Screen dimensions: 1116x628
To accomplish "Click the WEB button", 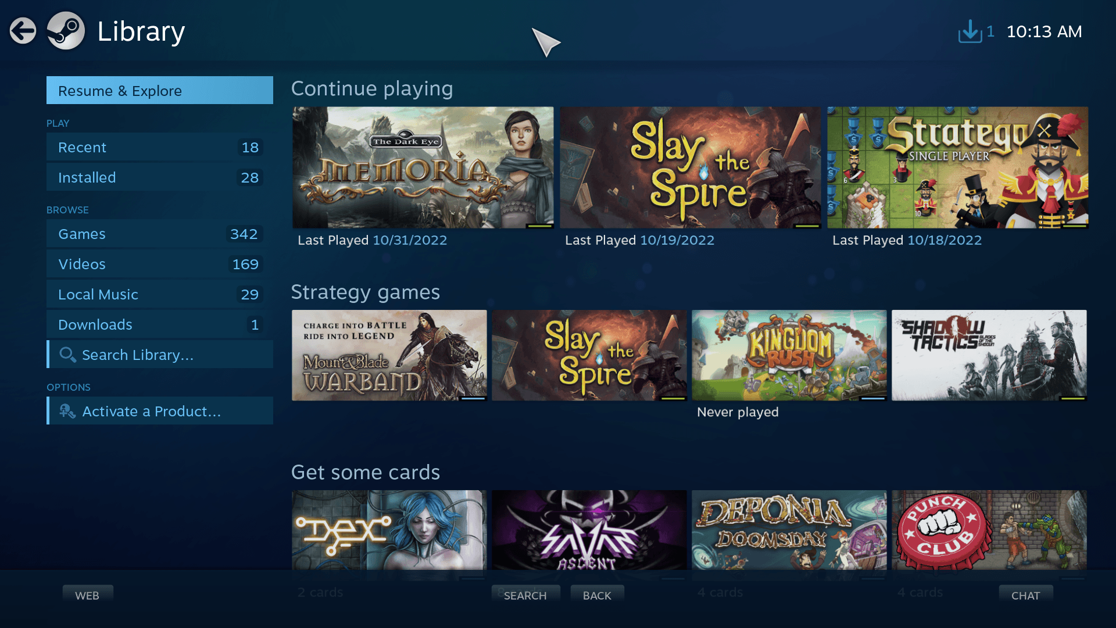I will click(x=87, y=595).
